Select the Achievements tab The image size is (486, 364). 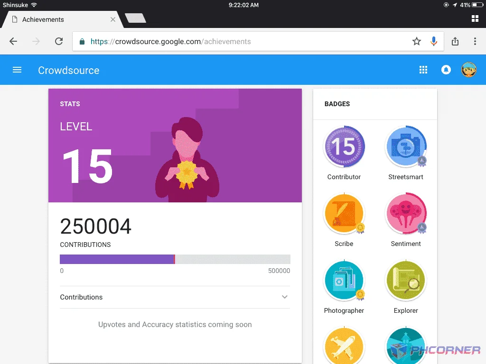pos(62,19)
